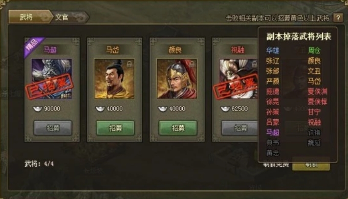Select purple 马超 in the drop list

click(x=273, y=133)
